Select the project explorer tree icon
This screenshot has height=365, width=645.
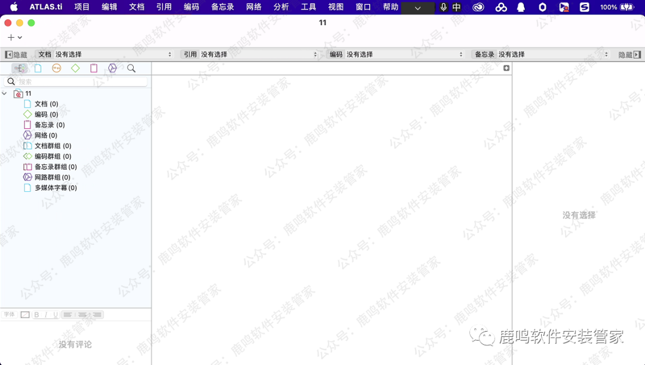[x=19, y=69]
